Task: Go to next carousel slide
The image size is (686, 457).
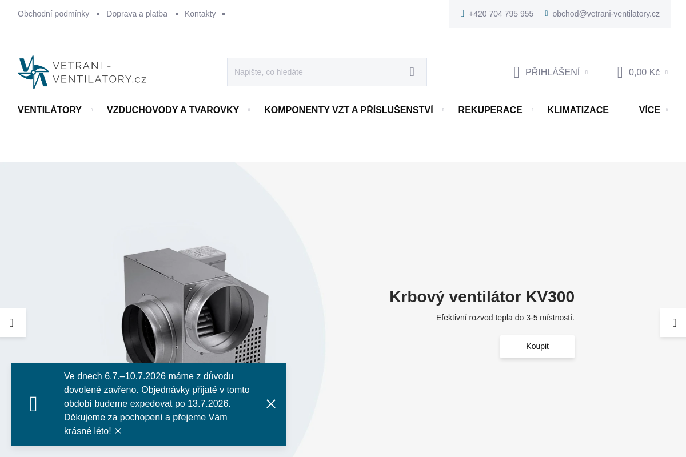Action: tap(674, 323)
